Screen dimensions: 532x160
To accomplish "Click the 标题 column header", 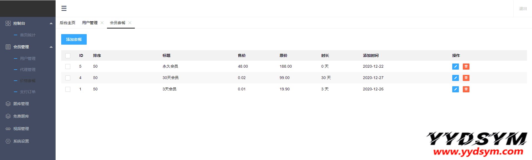I will pos(166,55).
